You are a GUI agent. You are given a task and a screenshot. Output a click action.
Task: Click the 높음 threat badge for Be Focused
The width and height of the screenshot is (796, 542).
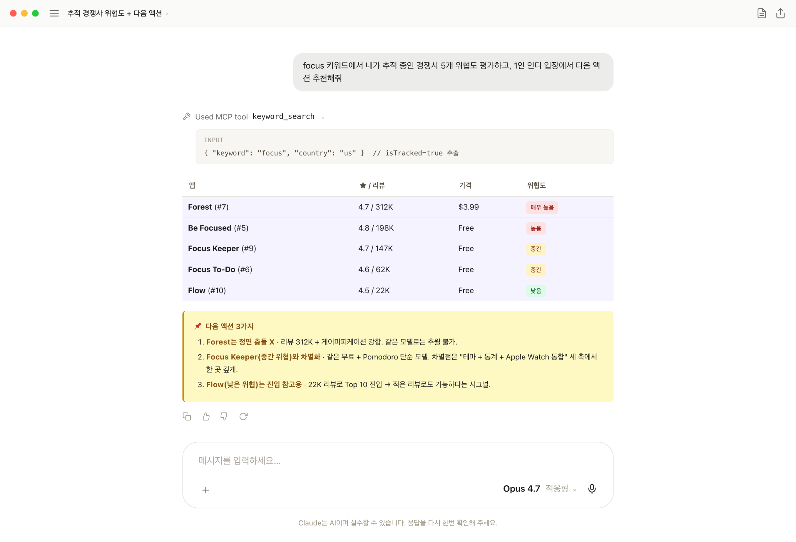click(x=536, y=228)
